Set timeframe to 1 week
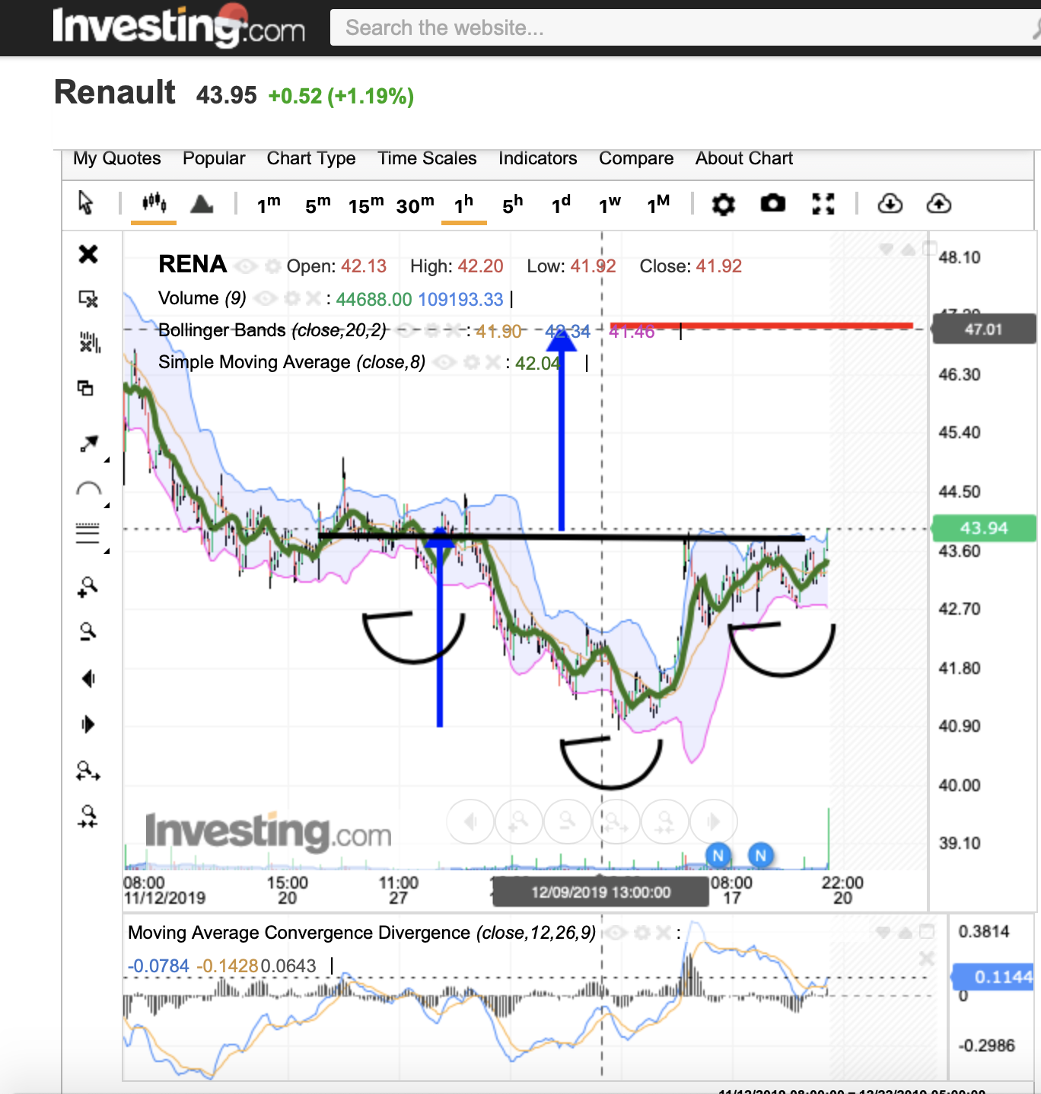Image resolution: width=1041 pixels, height=1094 pixels. (x=610, y=205)
